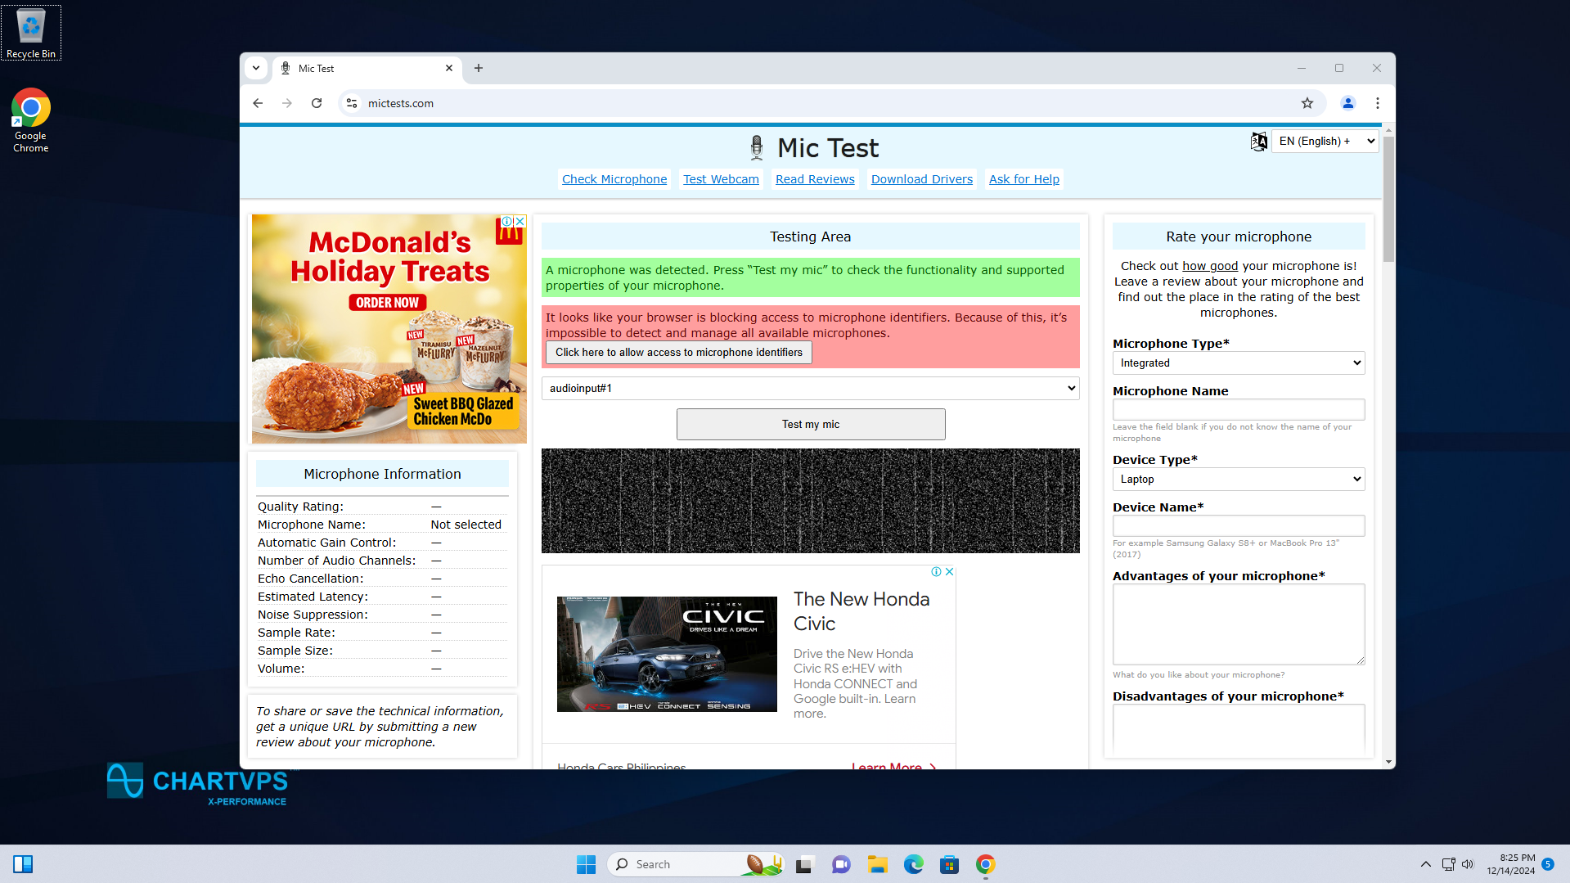Launch the chat app from the taskbar
The width and height of the screenshot is (1570, 883).
click(x=841, y=864)
